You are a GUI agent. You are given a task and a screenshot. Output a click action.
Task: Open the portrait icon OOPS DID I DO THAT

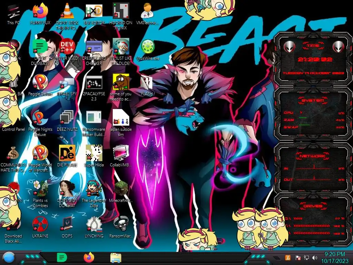point(67,188)
